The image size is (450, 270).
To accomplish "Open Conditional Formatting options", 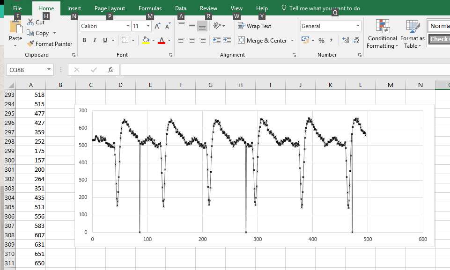I will (x=382, y=34).
